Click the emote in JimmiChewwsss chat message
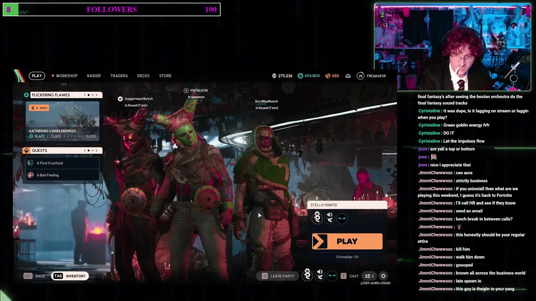536x301 pixels. (x=459, y=227)
